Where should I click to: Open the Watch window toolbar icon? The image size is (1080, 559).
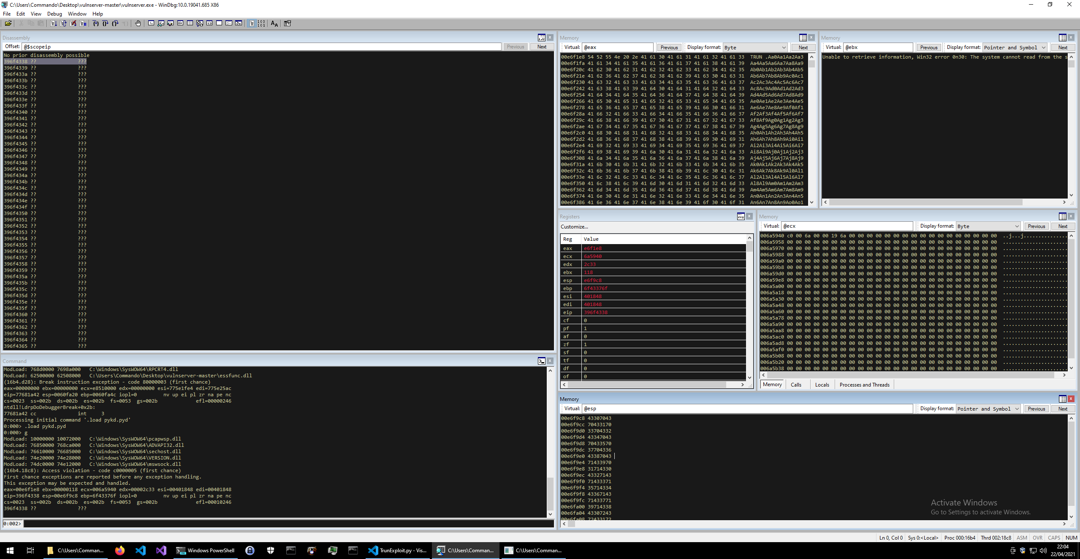coord(161,23)
